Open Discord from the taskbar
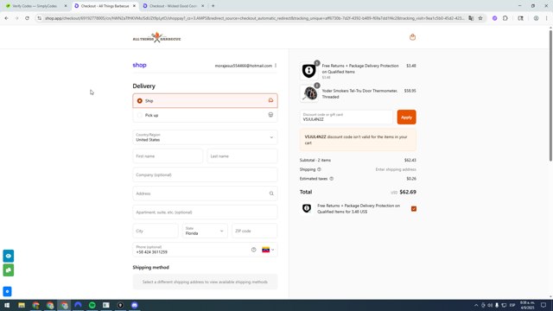The width and height of the screenshot is (553, 311). click(135, 305)
